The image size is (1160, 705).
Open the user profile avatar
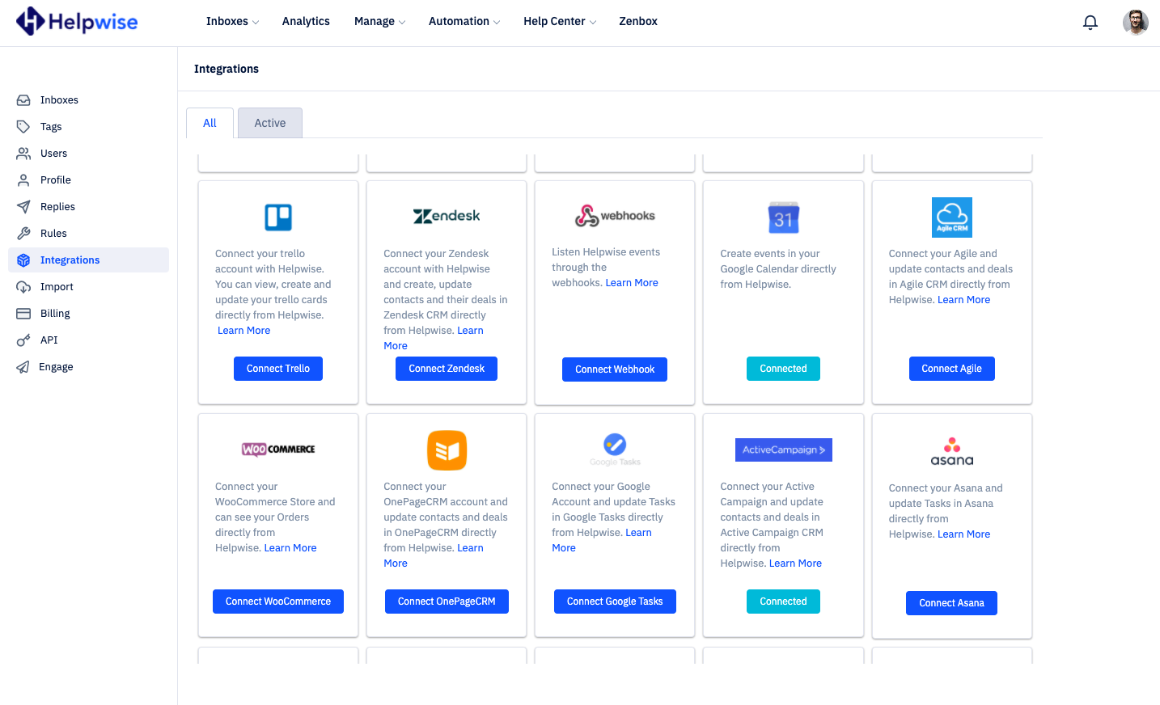1135,23
